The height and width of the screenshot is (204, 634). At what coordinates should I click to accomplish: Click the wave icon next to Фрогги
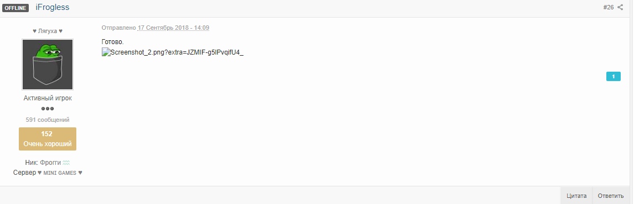(x=66, y=163)
